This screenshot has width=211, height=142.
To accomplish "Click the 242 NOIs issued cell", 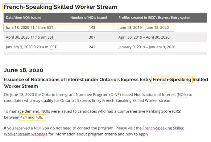I will [92, 47].
